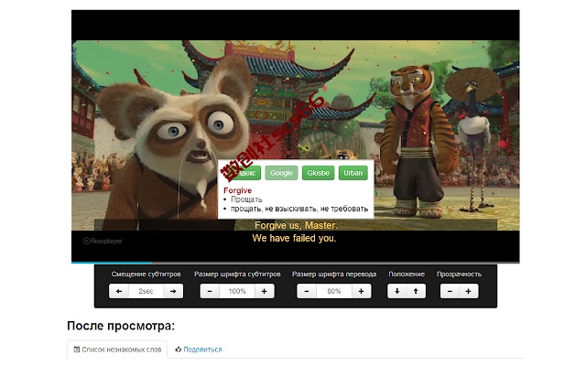Screen dimensions: 586x366
Task: Increase transparency with plus button
Action: [x=469, y=291]
